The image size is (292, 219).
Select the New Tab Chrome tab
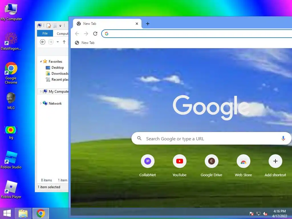[x=107, y=24]
